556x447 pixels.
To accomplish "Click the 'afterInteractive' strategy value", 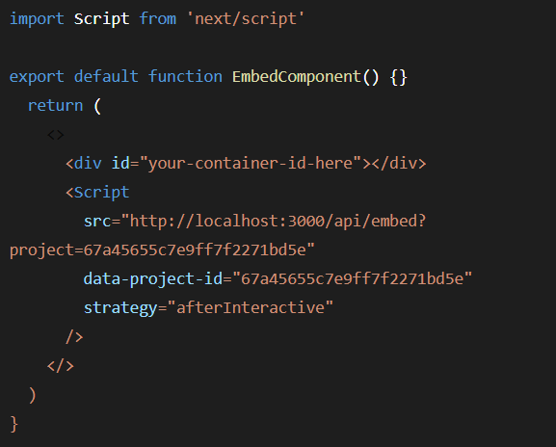I will coord(251,307).
